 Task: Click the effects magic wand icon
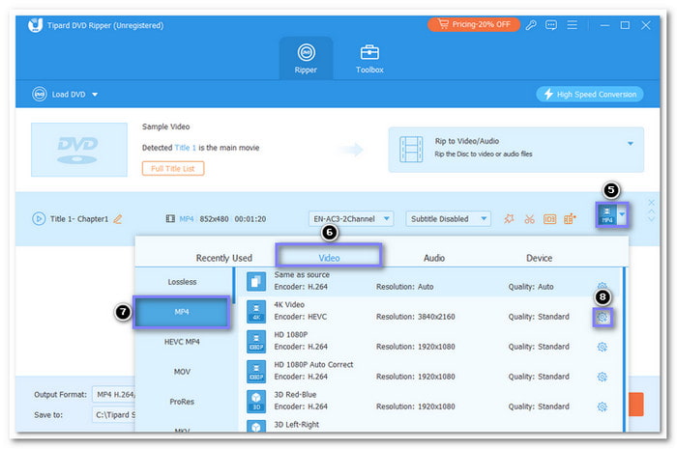coord(509,219)
